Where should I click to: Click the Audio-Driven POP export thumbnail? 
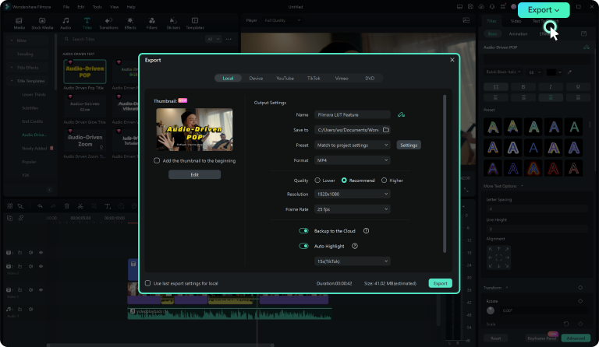(194, 129)
